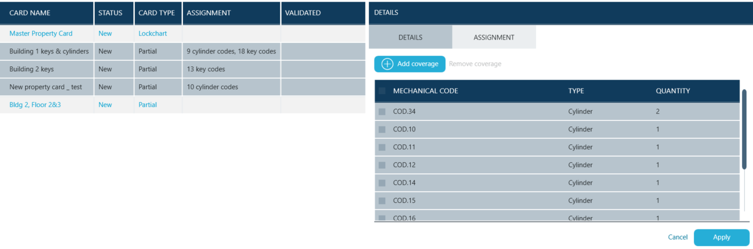Open the Assignment tab
Screen dimensions: 753x249
pos(494,37)
